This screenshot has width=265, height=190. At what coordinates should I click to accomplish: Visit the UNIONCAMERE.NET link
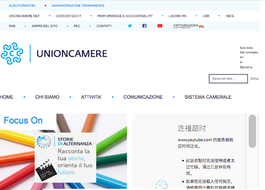[24, 16]
